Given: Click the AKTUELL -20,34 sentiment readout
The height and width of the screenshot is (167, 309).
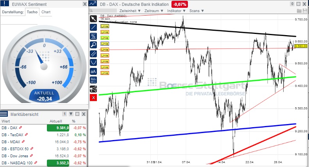Looking at the screenshot, I should (x=45, y=96).
